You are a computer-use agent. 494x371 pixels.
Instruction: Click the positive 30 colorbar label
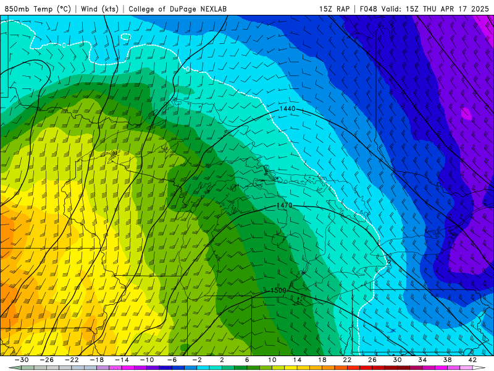coord(397,360)
